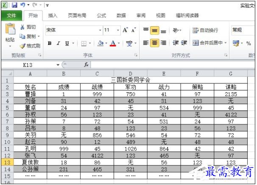Click the fill color paint bucket icon

(101, 43)
